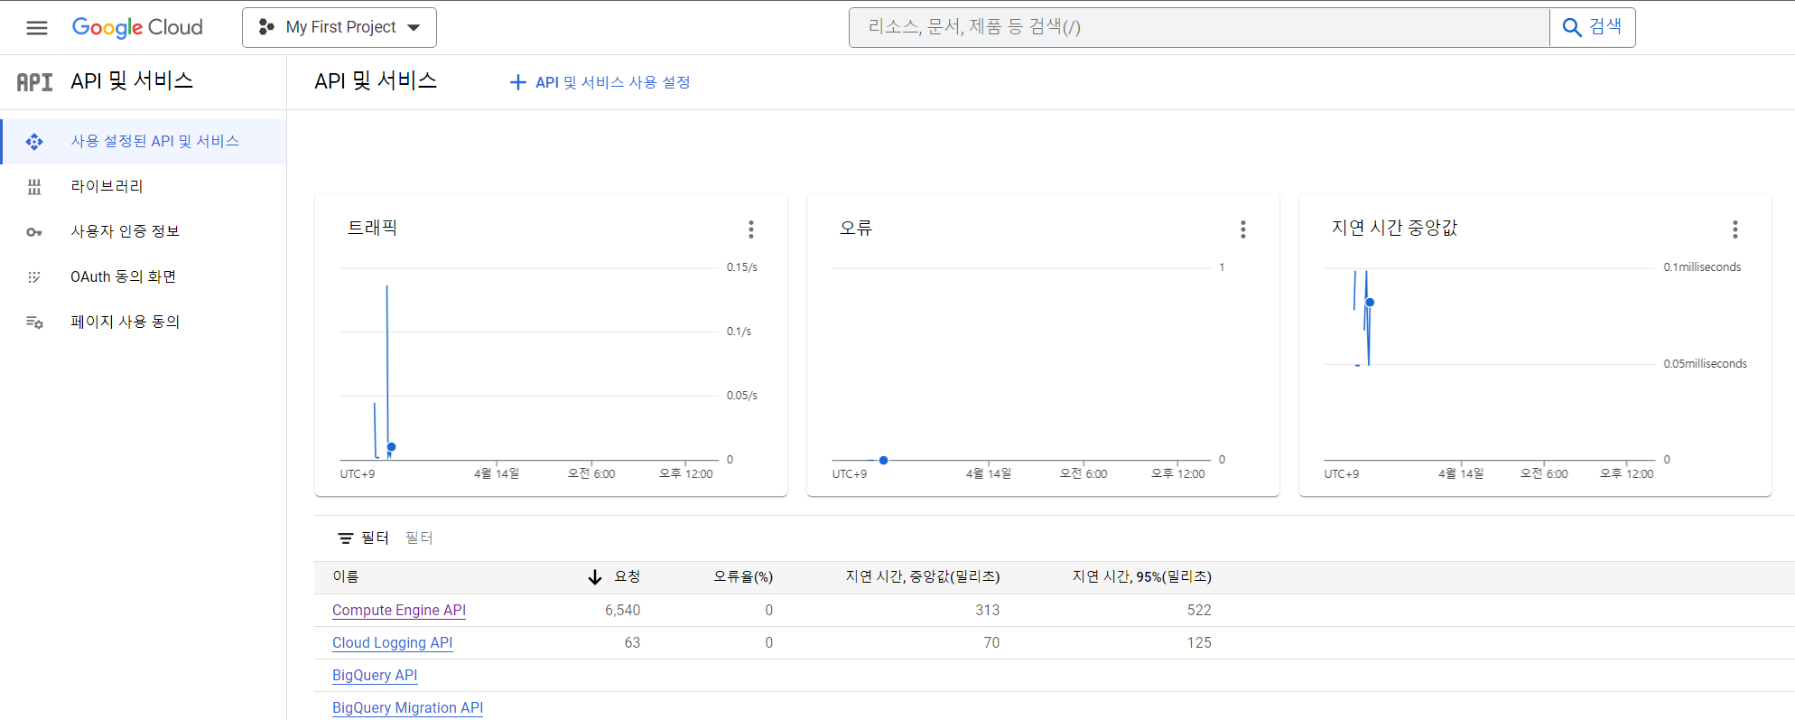Screen dimensions: 1795x720
Task: Open 사용자 인증 정보 in the sidebar
Action: pos(144,232)
